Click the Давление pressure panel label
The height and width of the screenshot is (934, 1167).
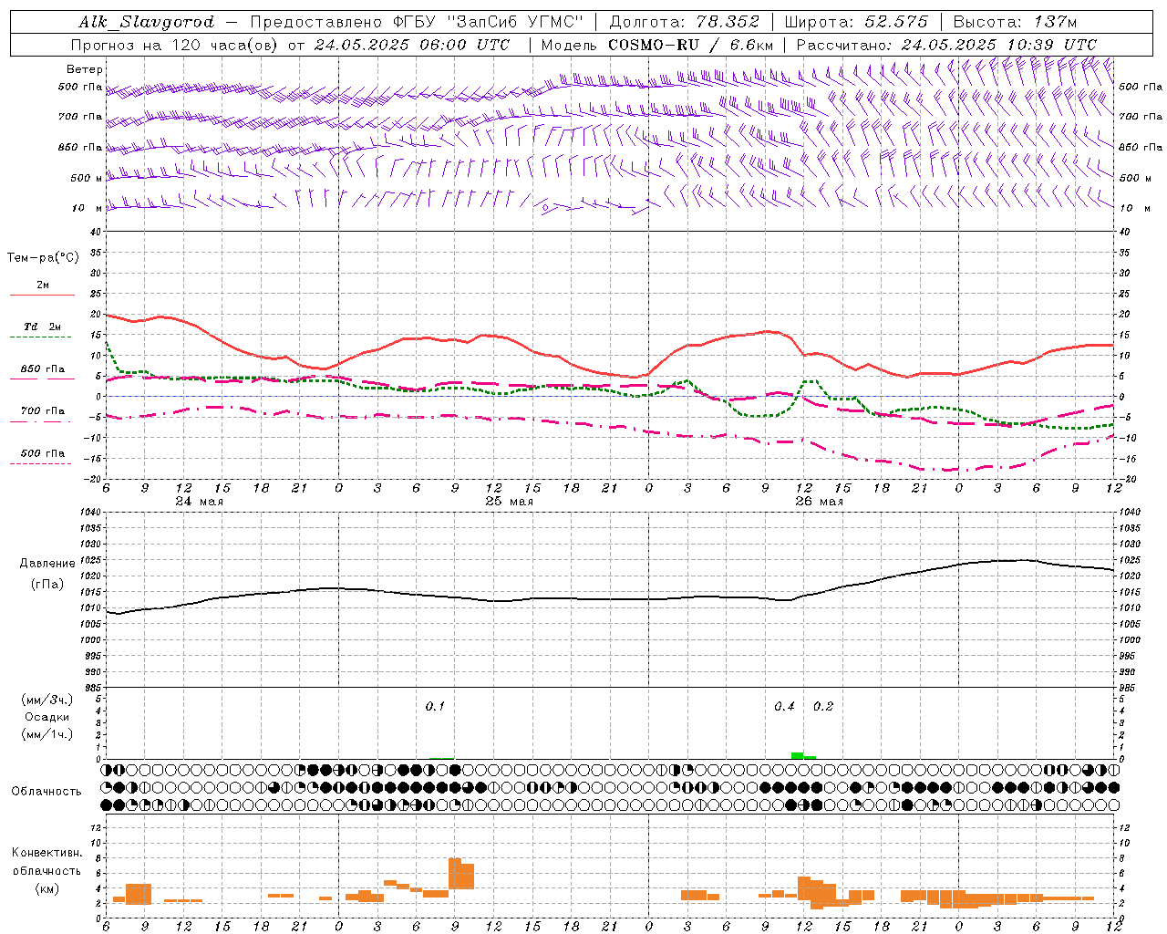[46, 564]
